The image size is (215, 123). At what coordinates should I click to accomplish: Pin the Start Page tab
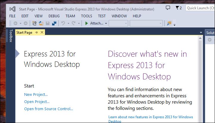[36, 33]
